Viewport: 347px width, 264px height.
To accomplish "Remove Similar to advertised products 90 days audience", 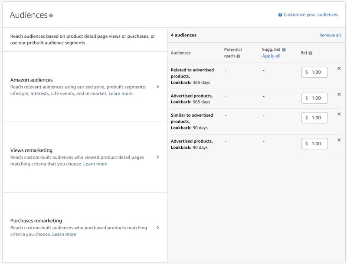I will [x=339, y=114].
